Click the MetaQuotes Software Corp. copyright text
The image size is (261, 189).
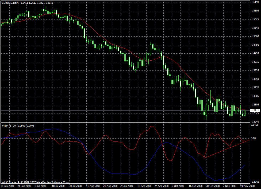pos(36,182)
